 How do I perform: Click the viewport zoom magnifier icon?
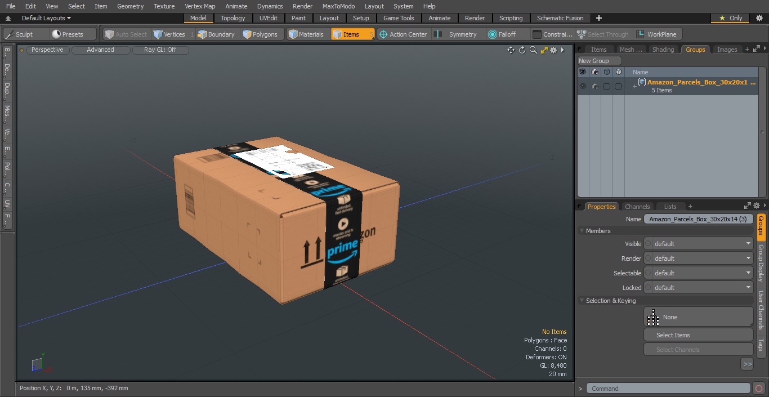[533, 50]
